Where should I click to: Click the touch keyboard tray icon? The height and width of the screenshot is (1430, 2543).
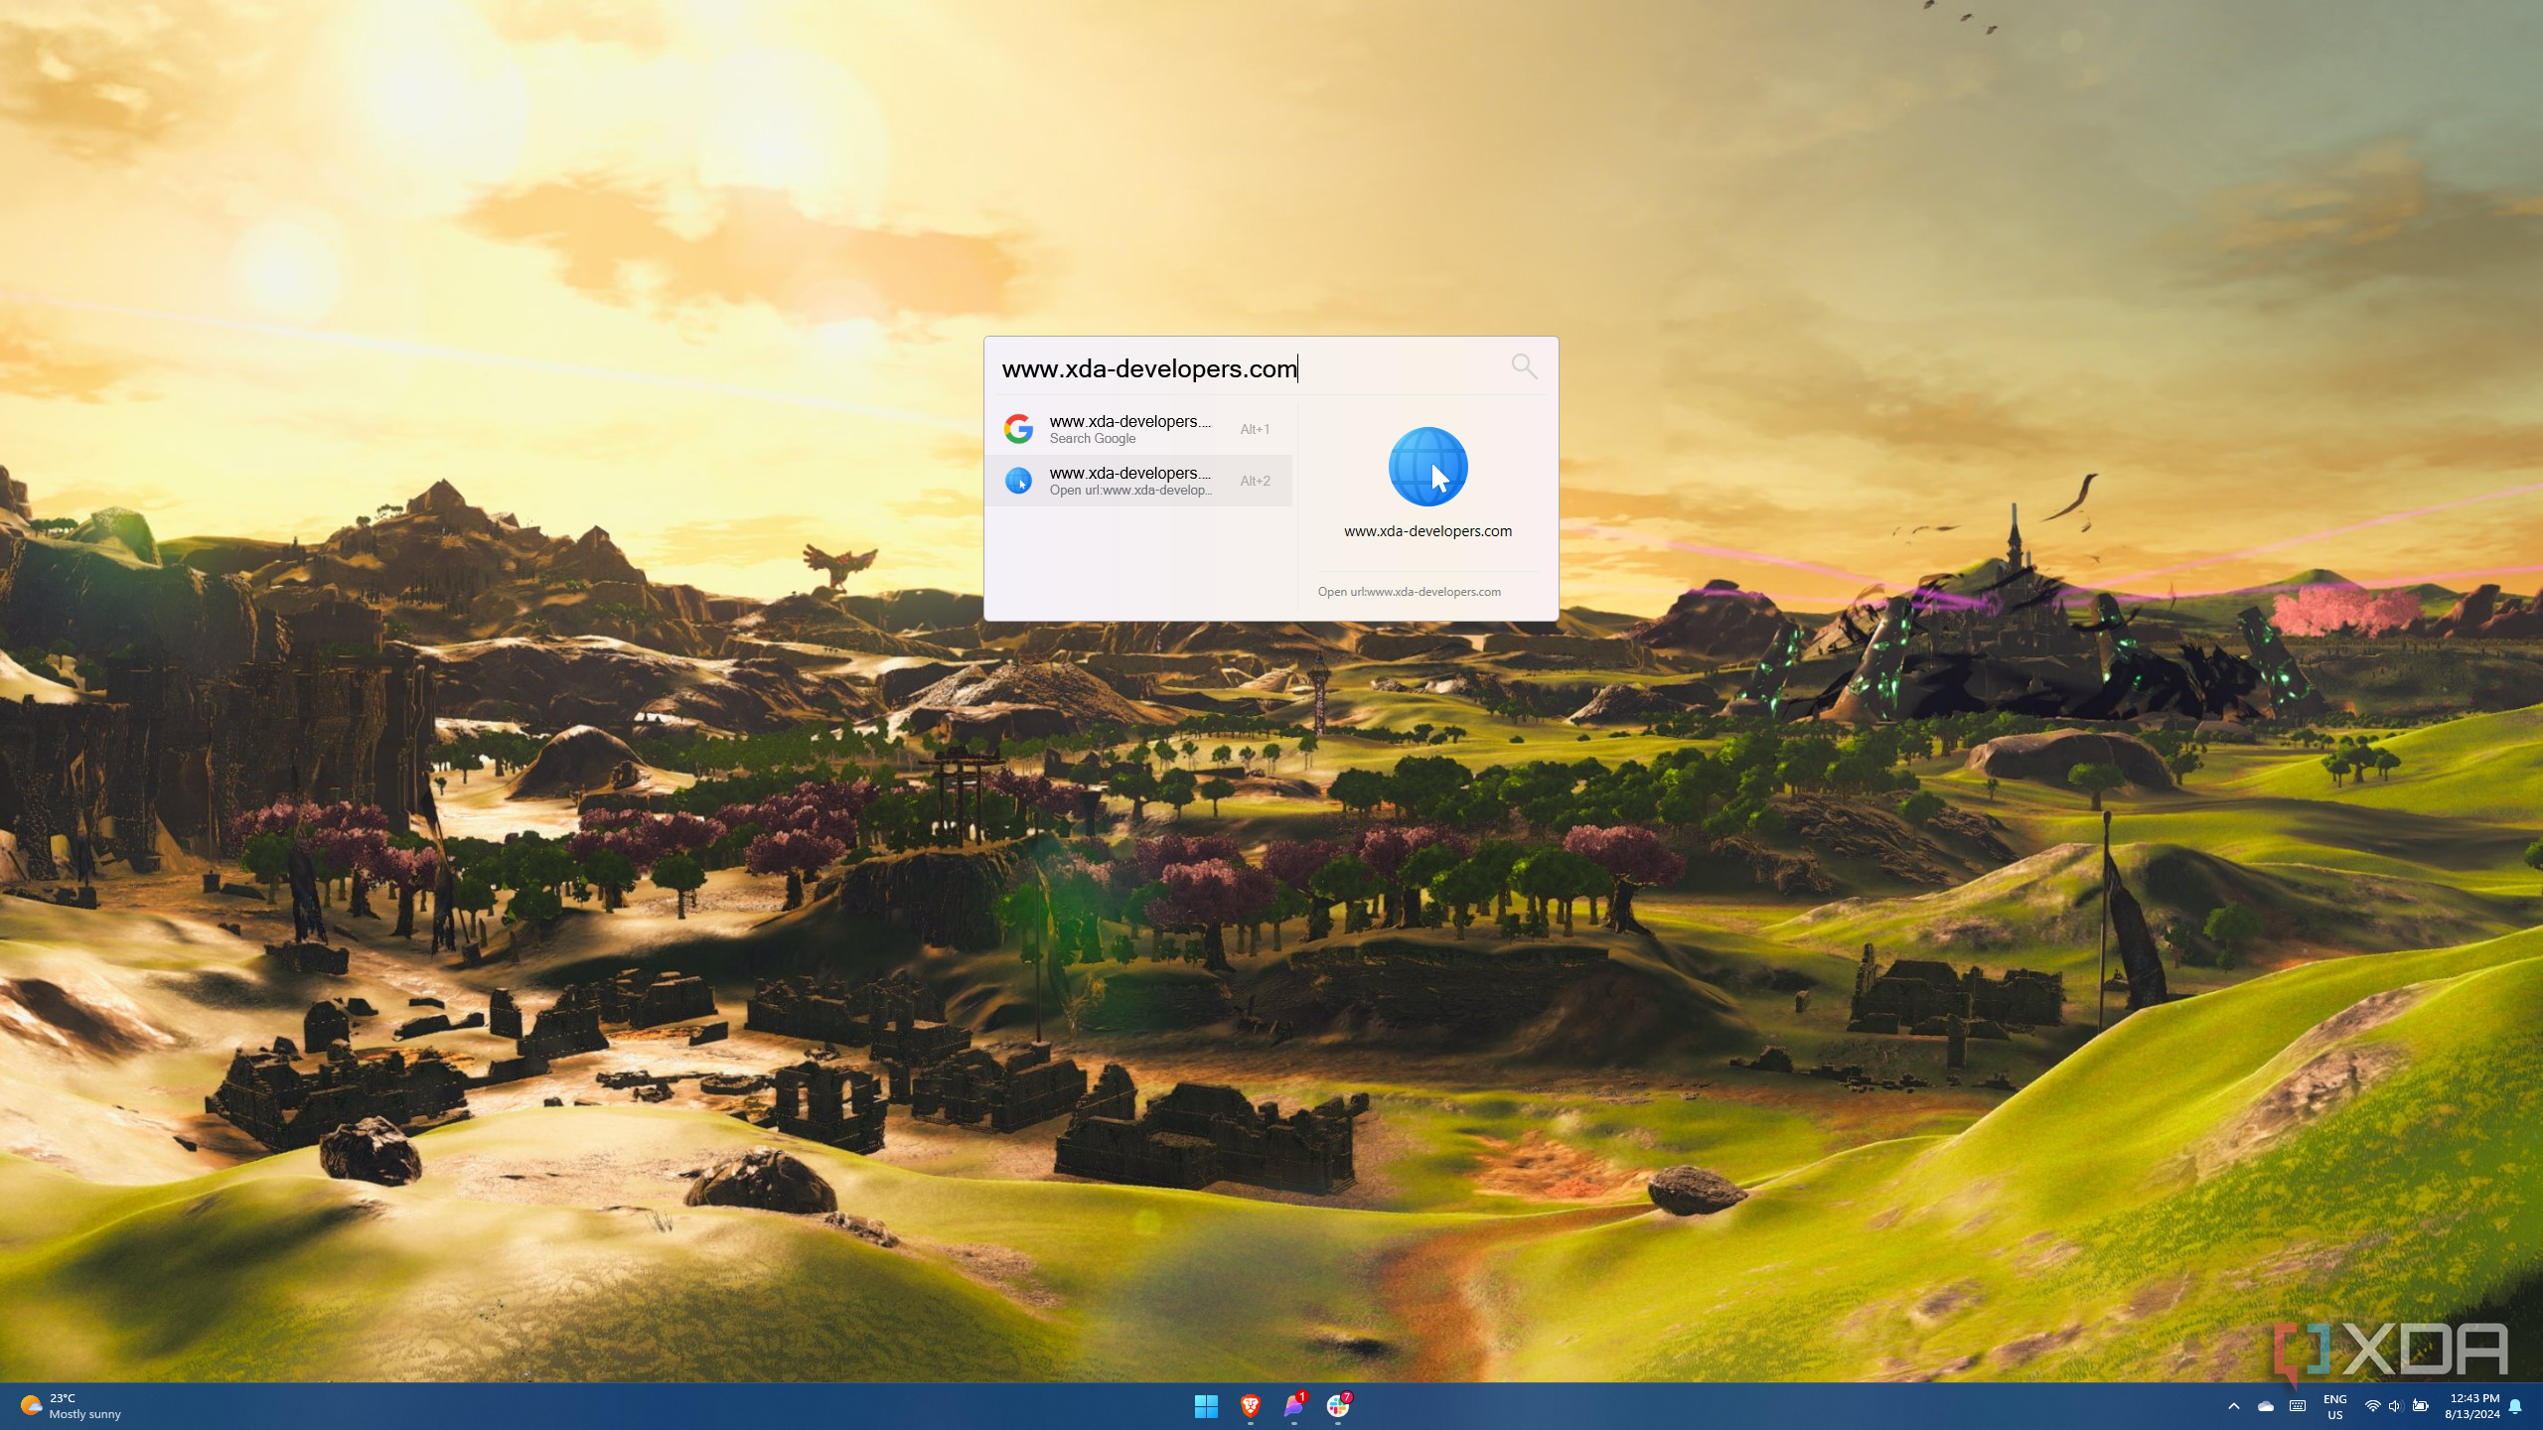pyautogui.click(x=2298, y=1406)
